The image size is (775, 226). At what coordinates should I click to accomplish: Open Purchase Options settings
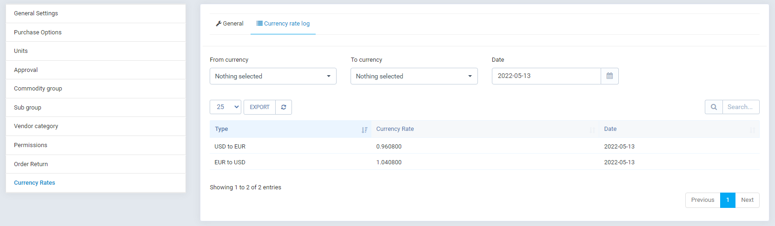click(38, 32)
